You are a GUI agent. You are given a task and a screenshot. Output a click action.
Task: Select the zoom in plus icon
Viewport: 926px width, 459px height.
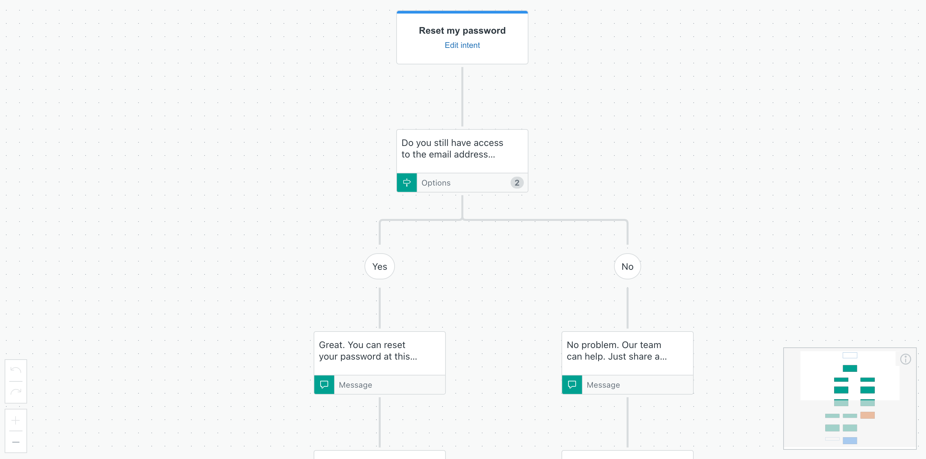tap(16, 420)
